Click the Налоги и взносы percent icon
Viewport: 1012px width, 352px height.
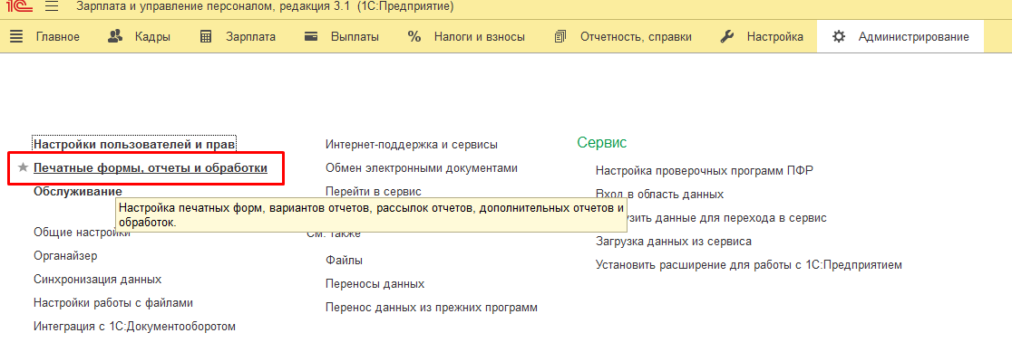(x=414, y=37)
